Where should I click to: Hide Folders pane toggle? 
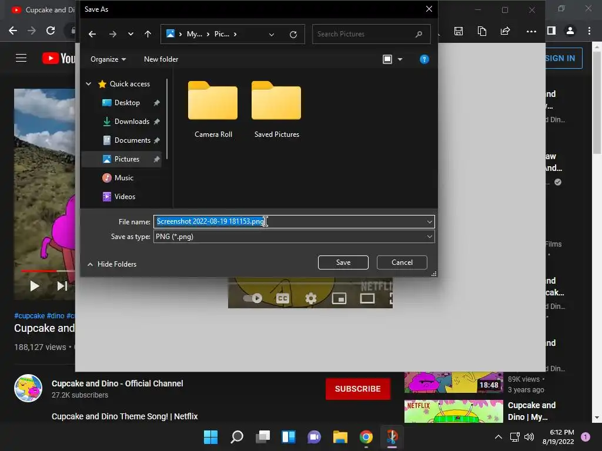(112, 264)
